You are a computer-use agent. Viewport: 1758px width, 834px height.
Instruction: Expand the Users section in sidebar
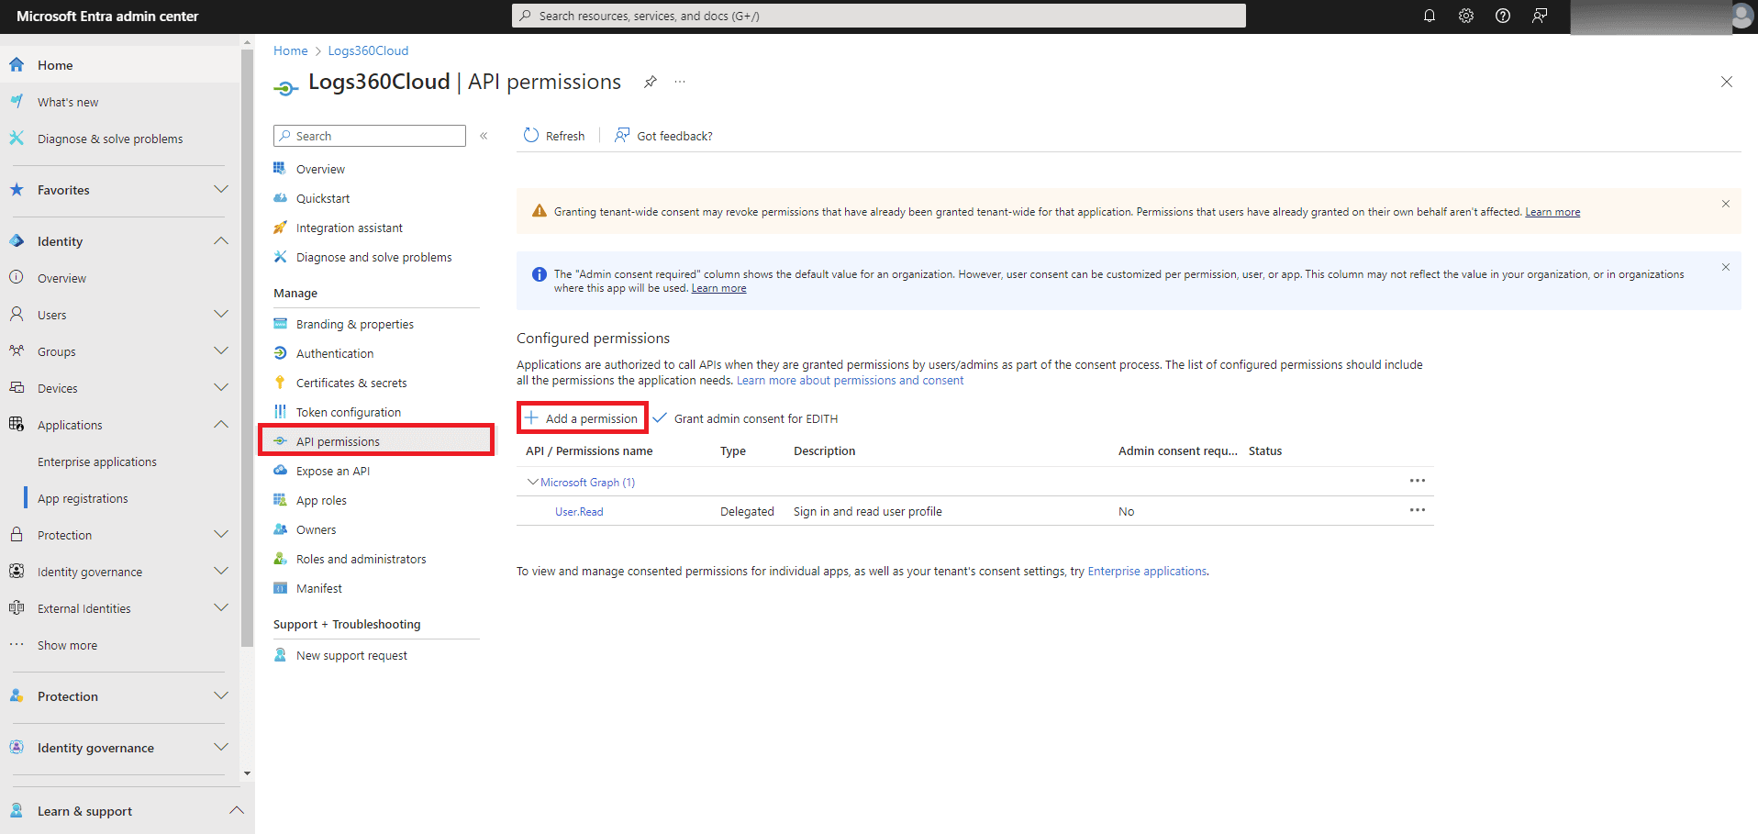click(x=221, y=314)
